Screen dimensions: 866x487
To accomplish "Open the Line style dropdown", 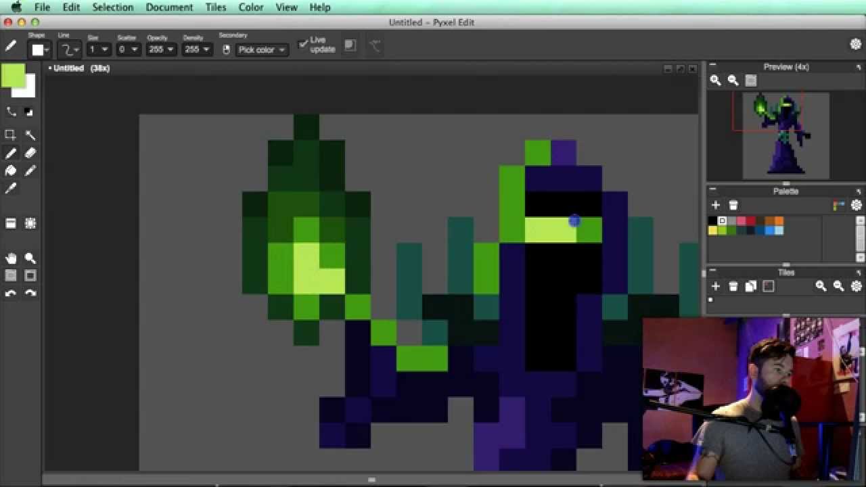I will tap(70, 49).
